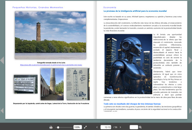Click the search text box
This screenshot has width=192, height=130.
coord(134,127)
